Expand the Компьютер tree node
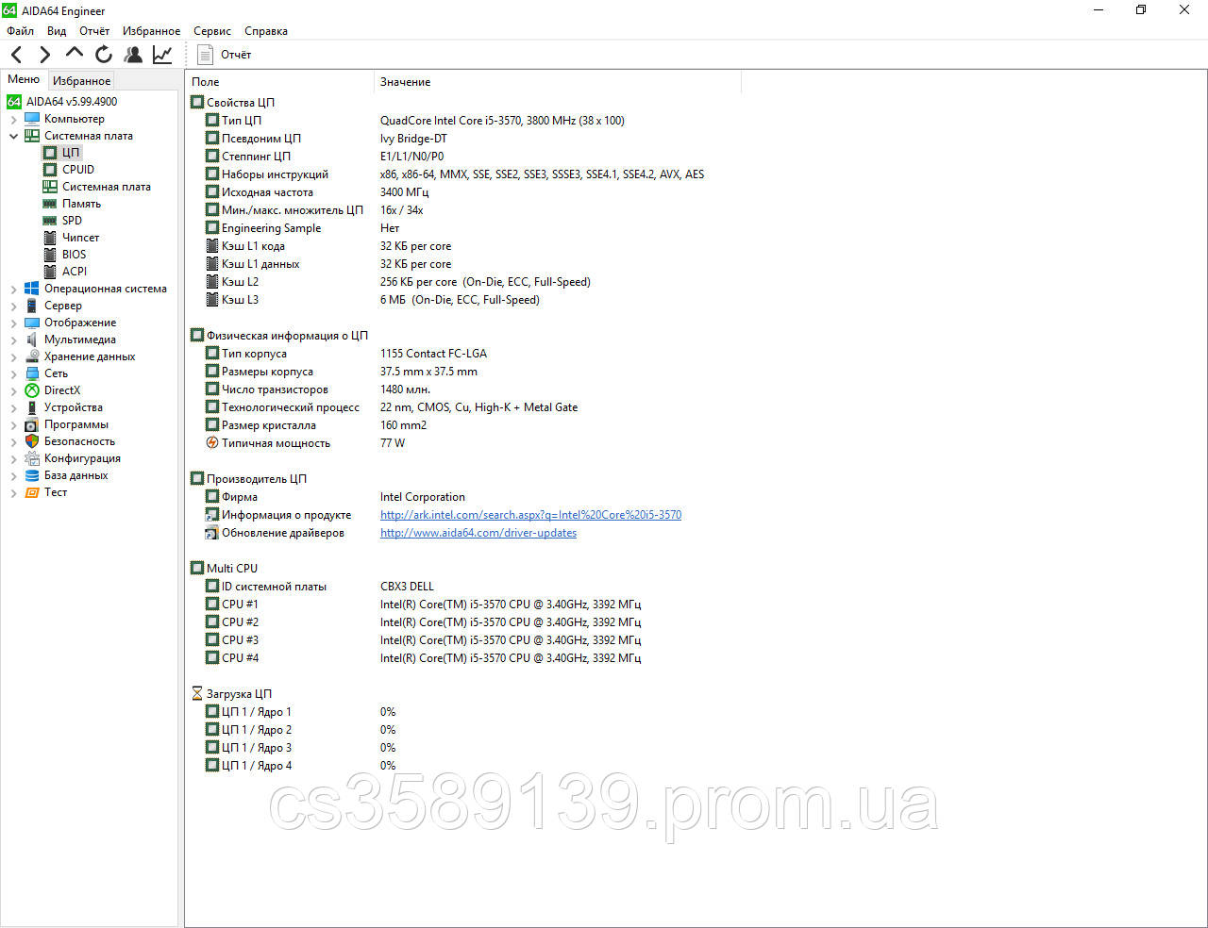1208x928 pixels. coord(13,120)
